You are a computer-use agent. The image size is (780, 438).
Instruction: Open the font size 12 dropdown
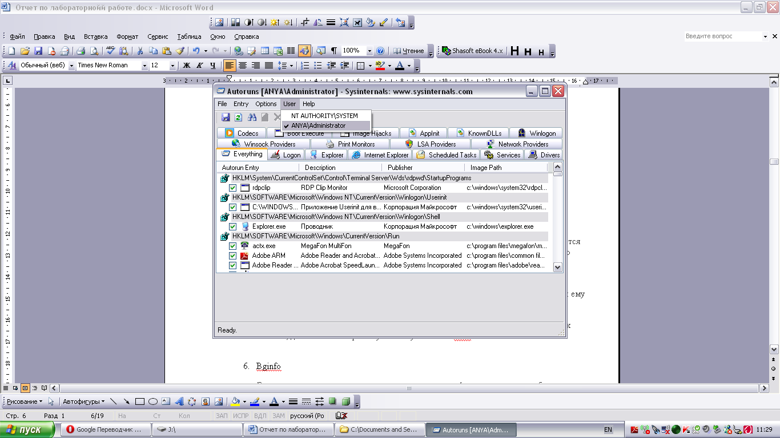coord(172,66)
